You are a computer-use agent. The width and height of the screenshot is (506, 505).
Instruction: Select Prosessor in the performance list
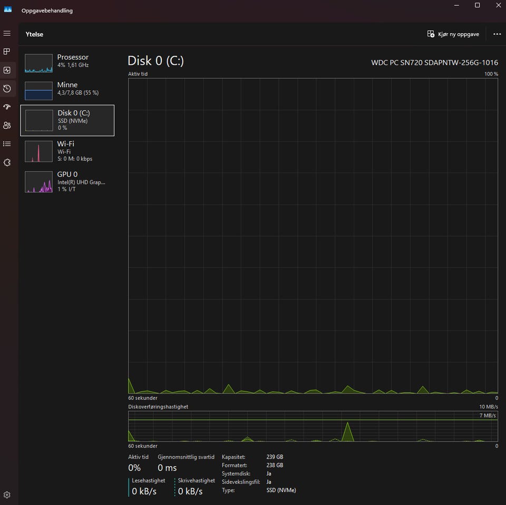coord(67,63)
